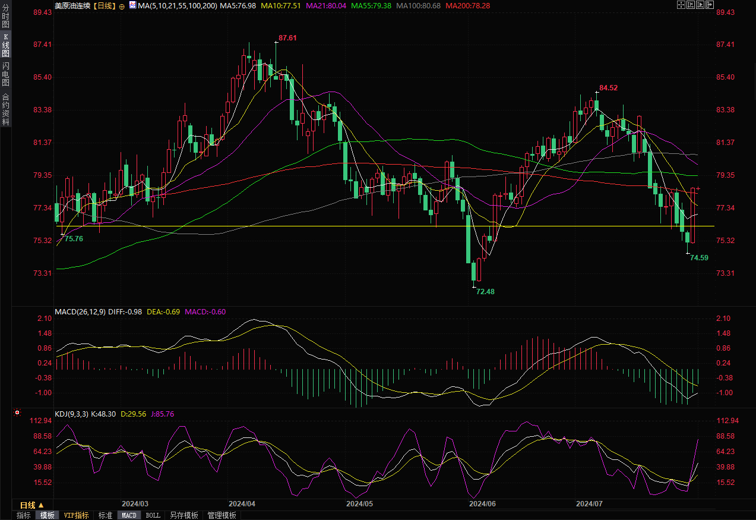Viewport: 756px width, 520px height.
Task: Click the red marker icon beside KDJ
Action: tap(17, 412)
